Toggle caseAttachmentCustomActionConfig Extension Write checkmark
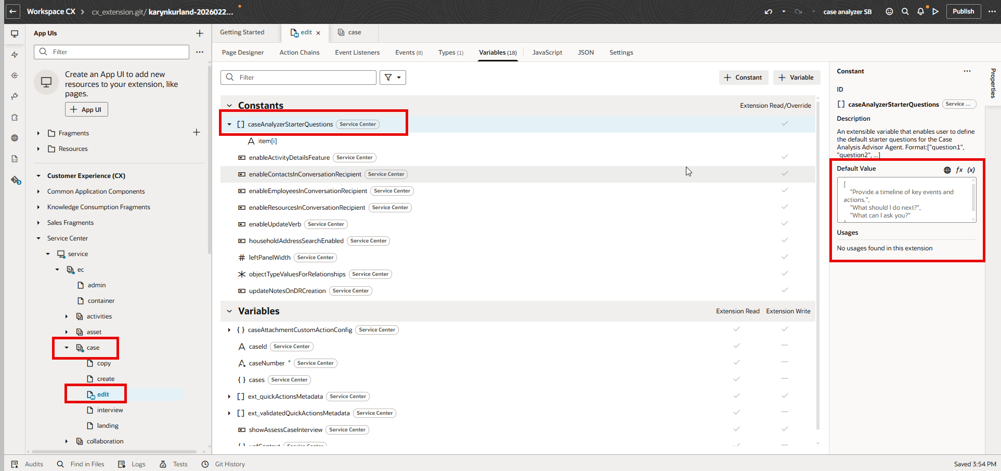The image size is (1001, 471). (x=784, y=329)
